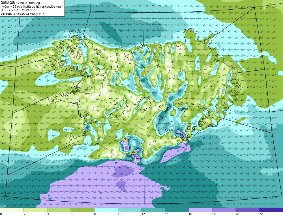283x216 pixels.
Task: Click the legend scale label '4'
Action: coord(48,214)
